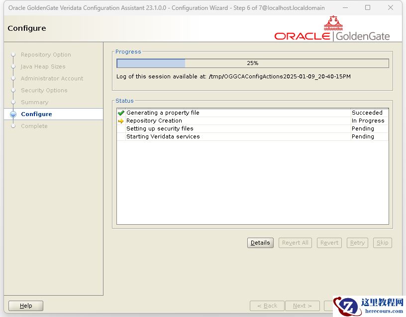
Task: Click the Retry button
Action: [357, 243]
